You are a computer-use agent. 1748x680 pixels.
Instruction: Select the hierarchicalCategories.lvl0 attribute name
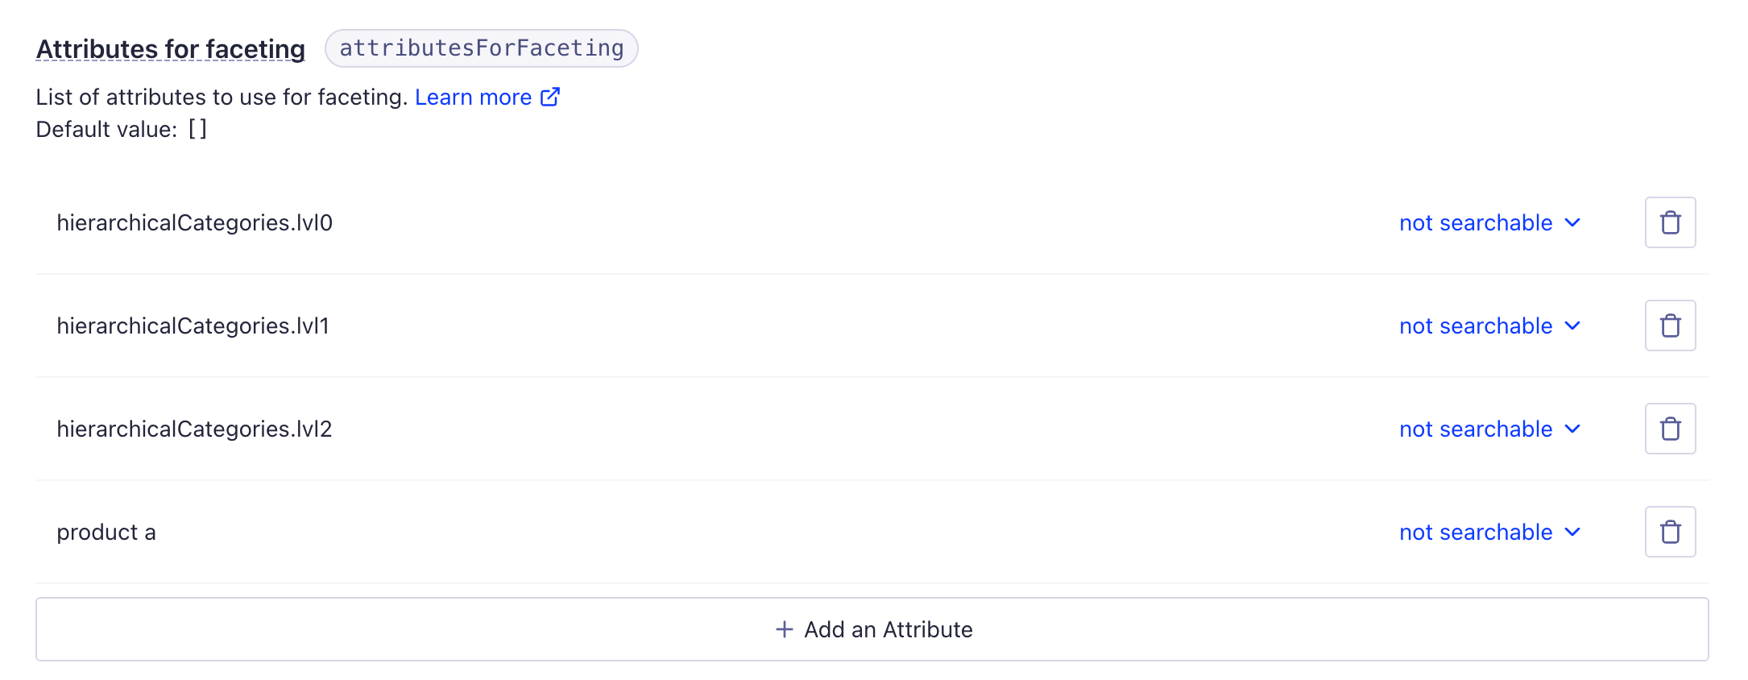coord(196,222)
